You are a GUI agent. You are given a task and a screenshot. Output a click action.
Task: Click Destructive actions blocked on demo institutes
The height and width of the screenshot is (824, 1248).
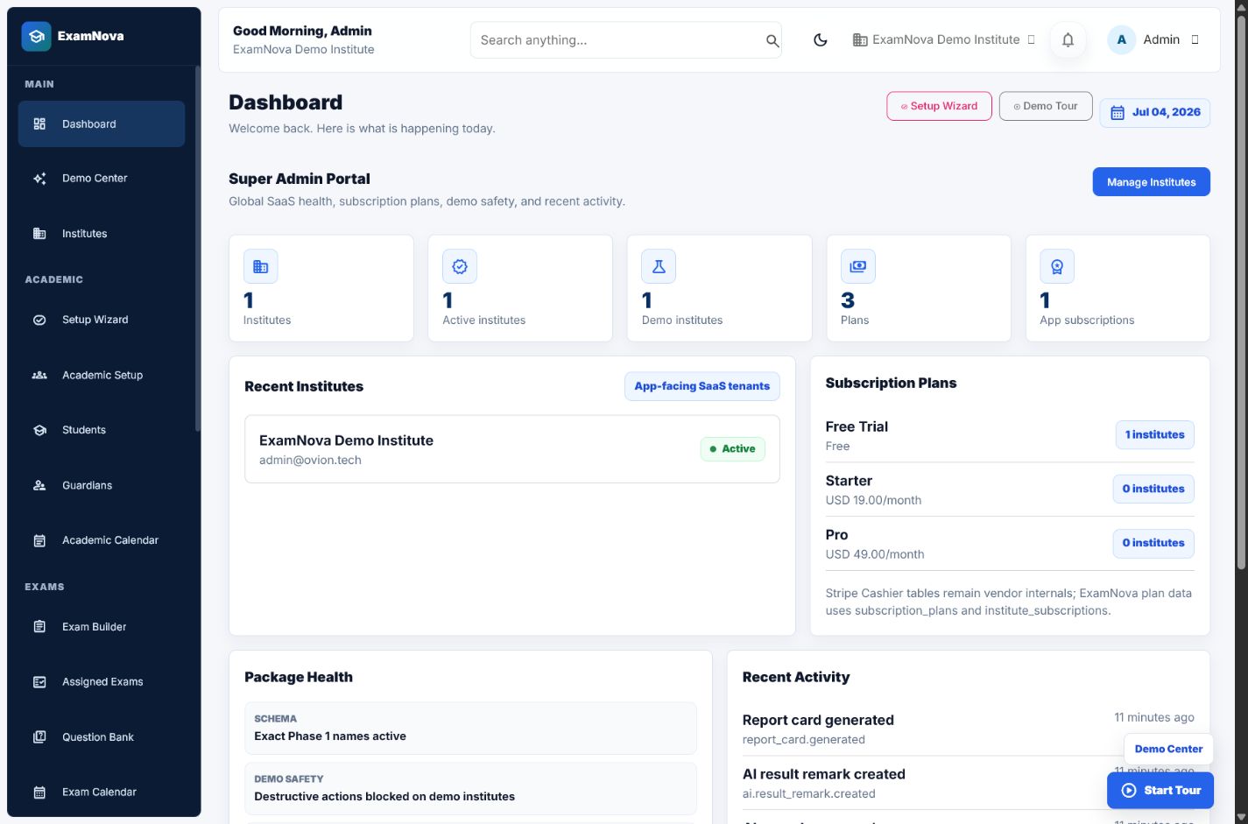point(471,789)
